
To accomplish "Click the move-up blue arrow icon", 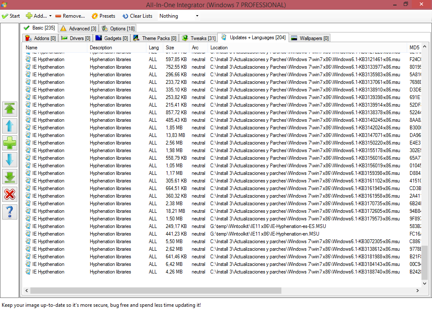I will [10, 126].
